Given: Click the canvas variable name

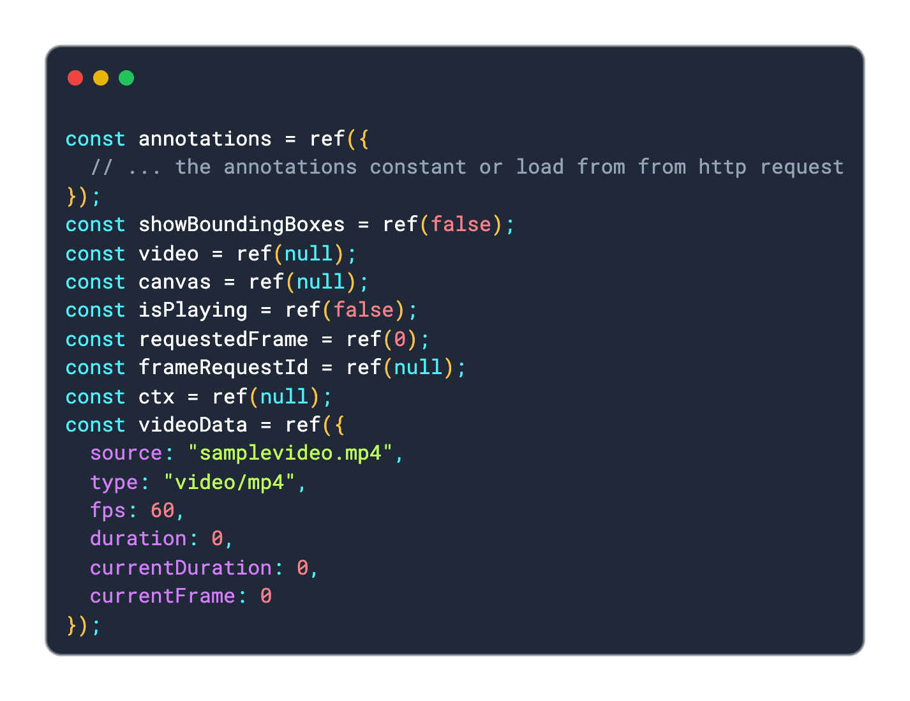Looking at the screenshot, I should (175, 282).
